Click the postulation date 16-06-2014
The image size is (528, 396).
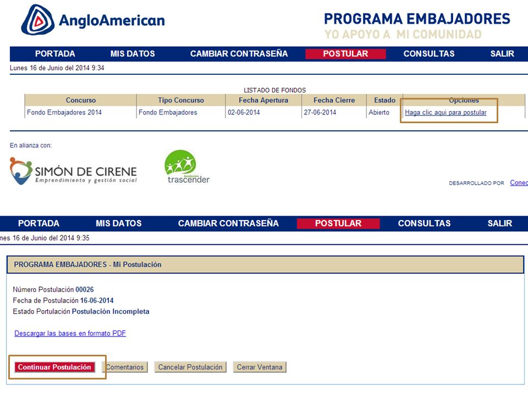97,300
